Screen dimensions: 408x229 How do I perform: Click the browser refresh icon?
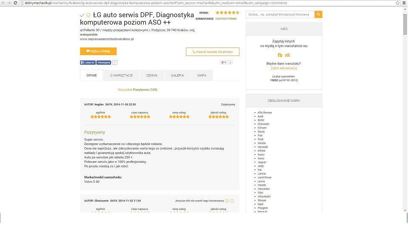[x=15, y=3]
